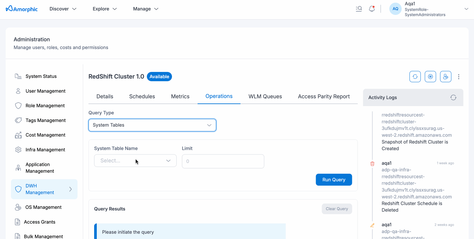Click the Limit input field
The image size is (474, 239).
(223, 161)
